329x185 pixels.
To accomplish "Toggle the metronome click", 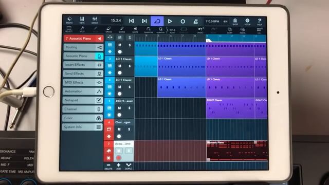I will coord(195,22).
